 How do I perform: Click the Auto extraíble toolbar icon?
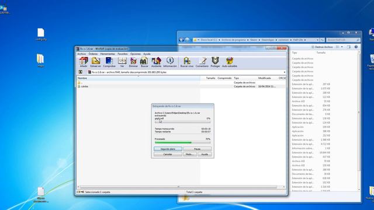point(230,62)
